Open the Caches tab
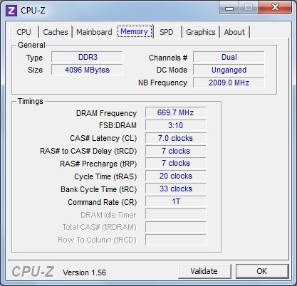Image resolution: width=297 pixels, height=286 pixels. coord(56,32)
